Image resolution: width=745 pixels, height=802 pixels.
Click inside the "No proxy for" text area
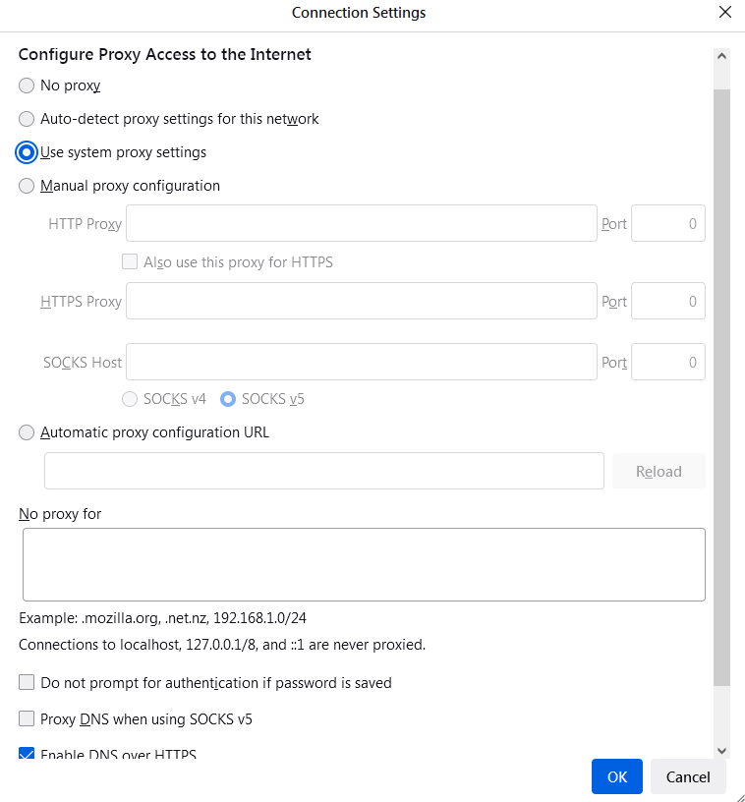[364, 563]
